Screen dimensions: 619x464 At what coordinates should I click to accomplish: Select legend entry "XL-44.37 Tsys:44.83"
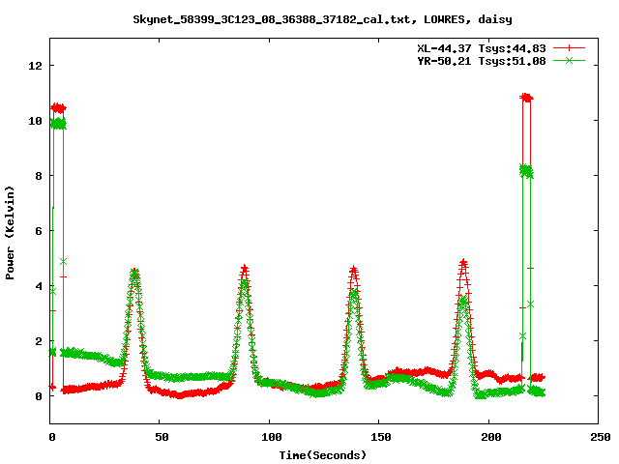(482, 48)
